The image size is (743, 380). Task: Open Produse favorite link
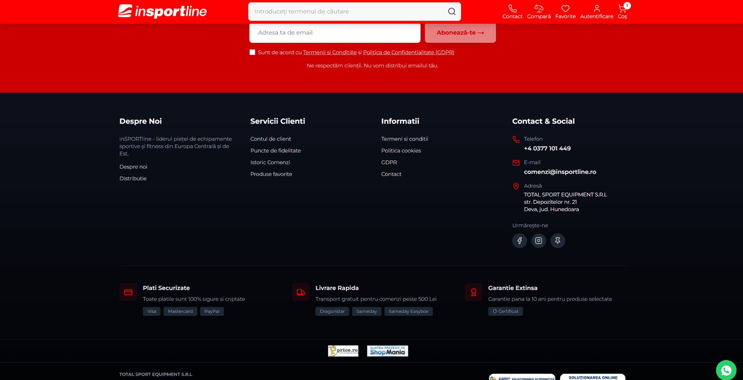(x=271, y=174)
